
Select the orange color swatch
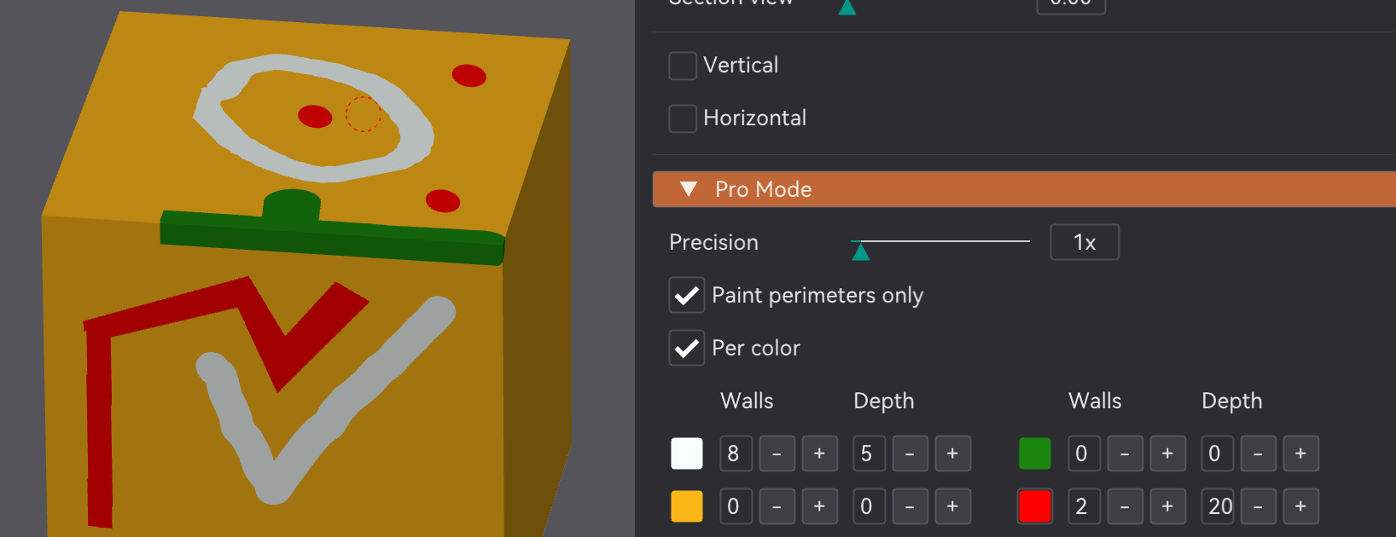[x=687, y=506]
